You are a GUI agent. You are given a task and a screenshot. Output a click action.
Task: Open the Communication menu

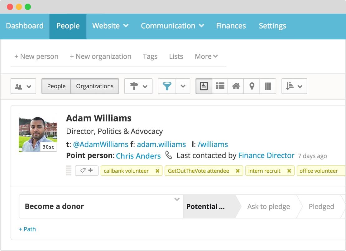172,26
